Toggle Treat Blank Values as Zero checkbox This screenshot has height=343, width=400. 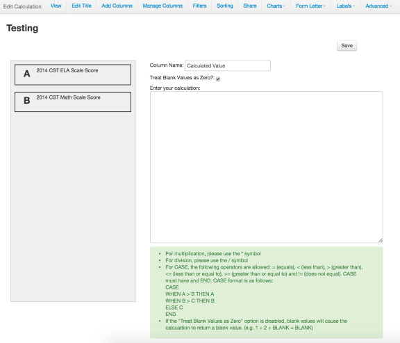(218, 79)
